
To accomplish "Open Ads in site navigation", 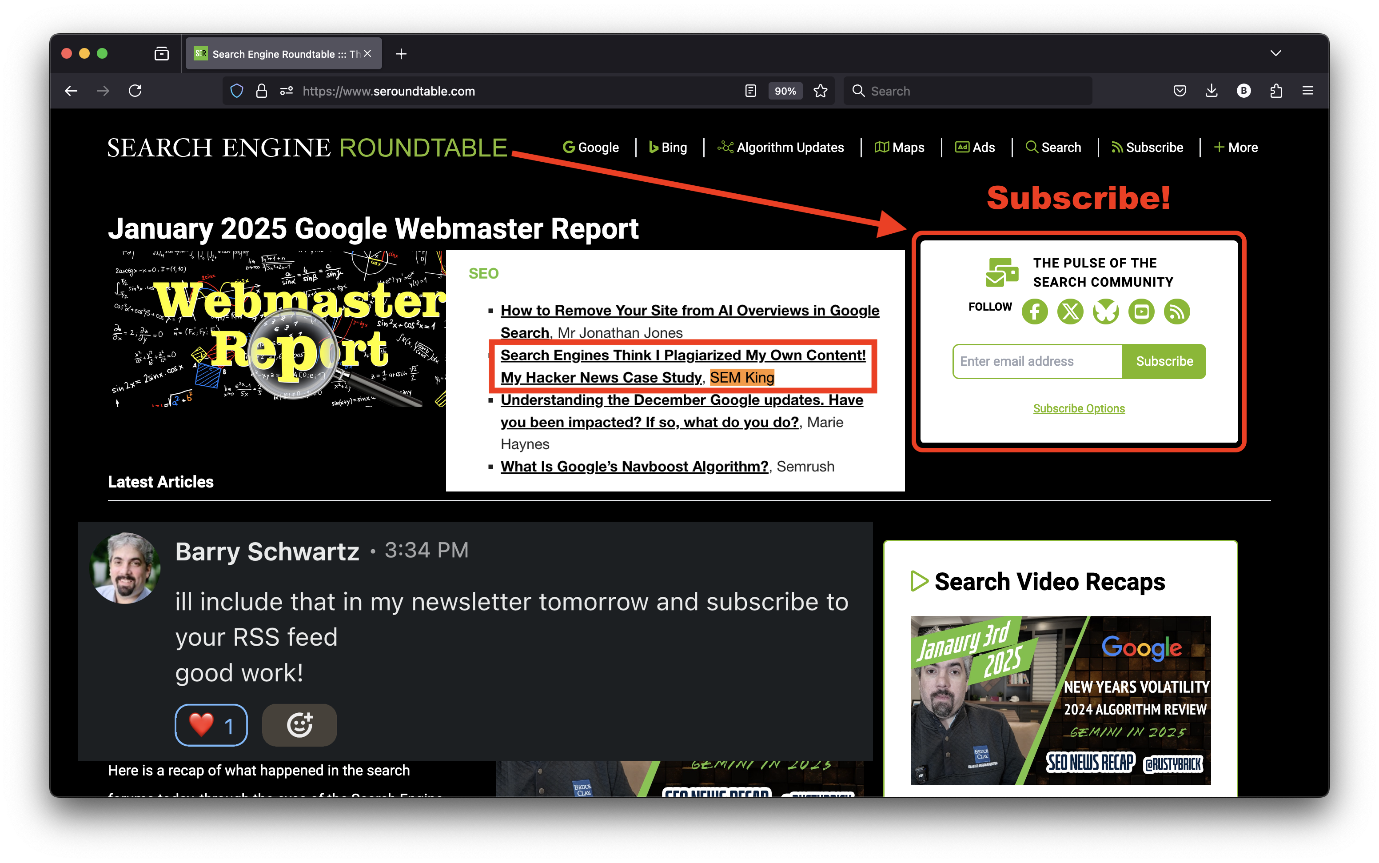I will 975,147.
